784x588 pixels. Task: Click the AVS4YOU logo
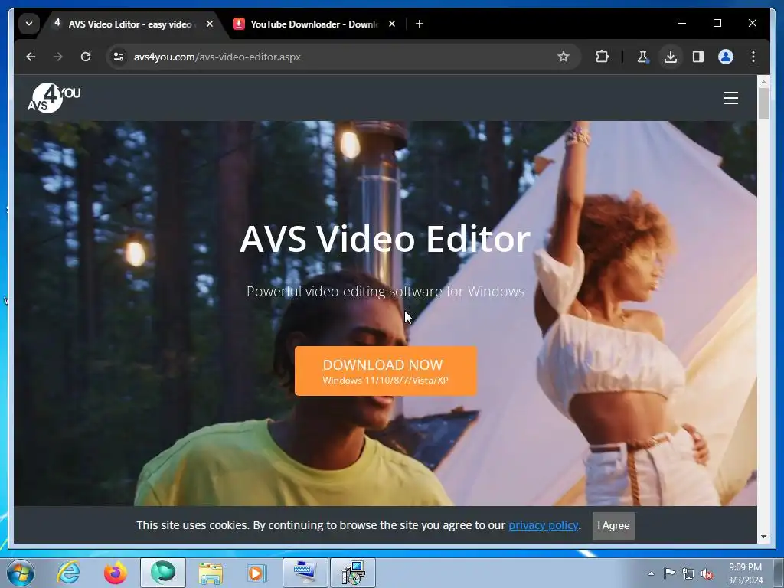coord(54,98)
